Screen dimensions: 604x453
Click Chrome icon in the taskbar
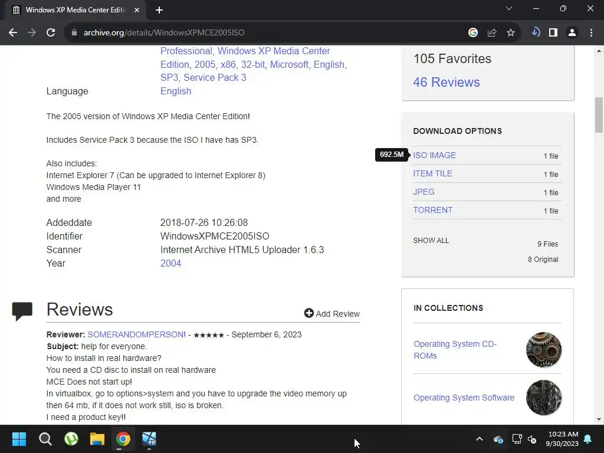tap(123, 439)
